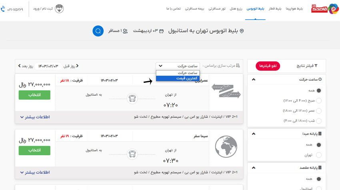Click the location pin icon beside route title
Image resolution: width=340 pixels, height=190 pixels.
pyautogui.click(x=242, y=31)
